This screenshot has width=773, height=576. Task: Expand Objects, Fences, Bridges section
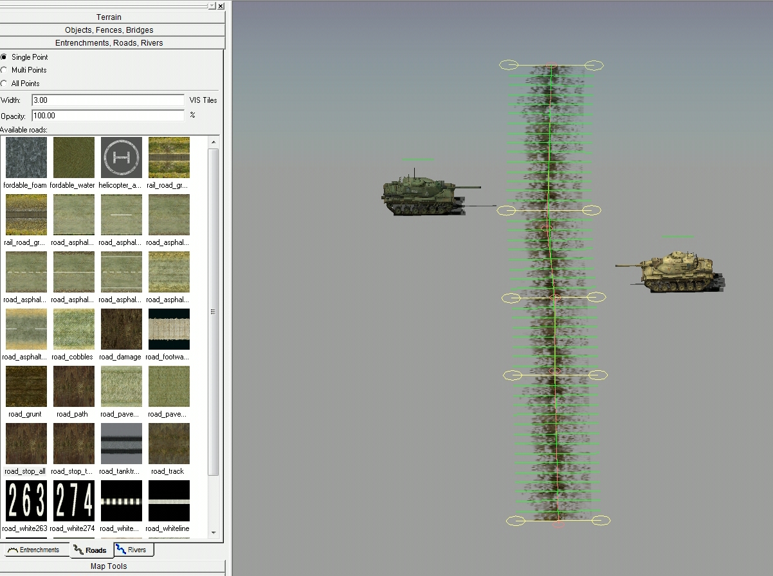click(113, 30)
